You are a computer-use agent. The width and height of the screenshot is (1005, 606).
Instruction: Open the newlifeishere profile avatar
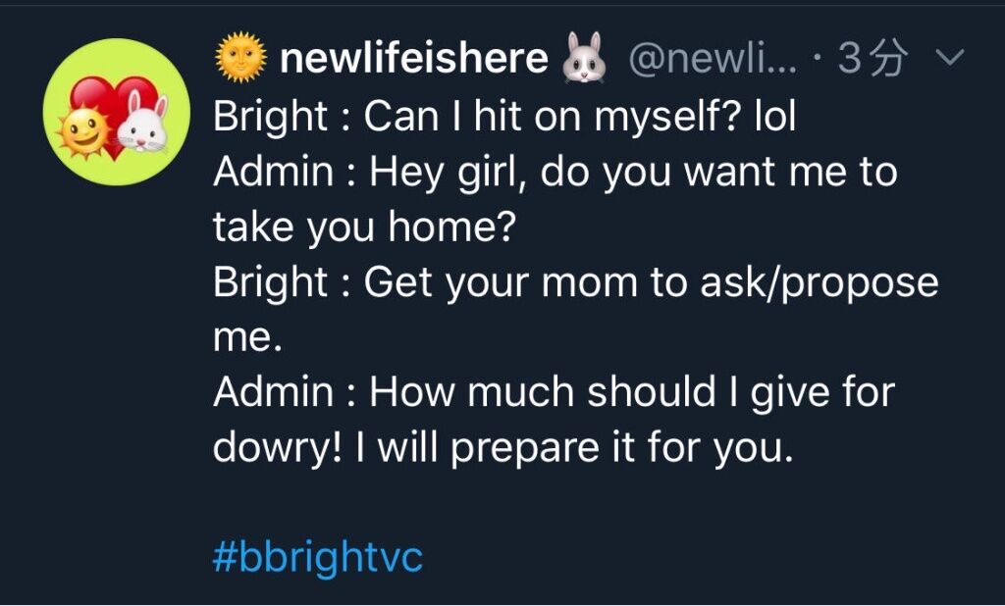point(117,112)
